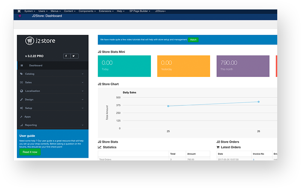
Task: Click the Catalog tag icon
Action: click(x=21, y=74)
